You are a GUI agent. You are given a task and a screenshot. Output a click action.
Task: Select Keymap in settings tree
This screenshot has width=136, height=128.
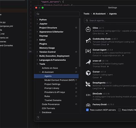point(44,36)
